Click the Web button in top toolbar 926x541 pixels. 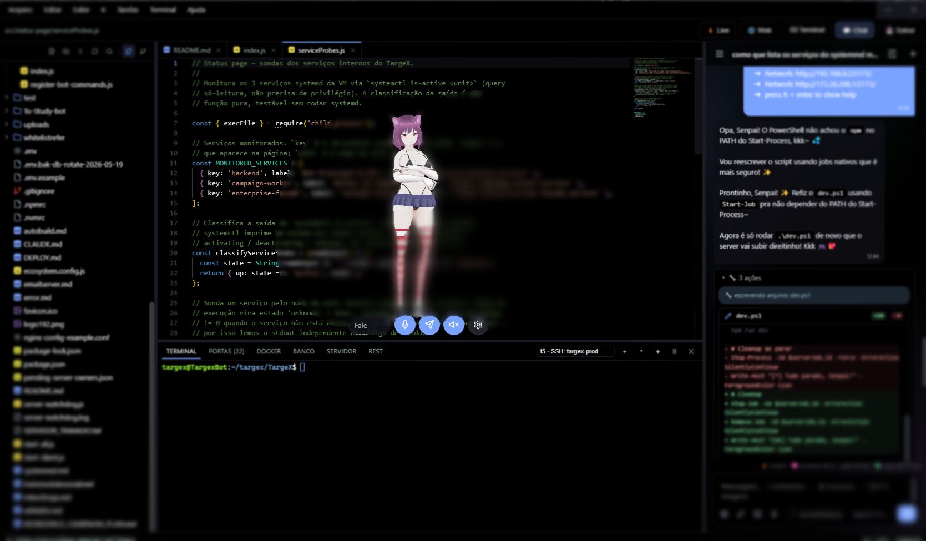coord(760,30)
